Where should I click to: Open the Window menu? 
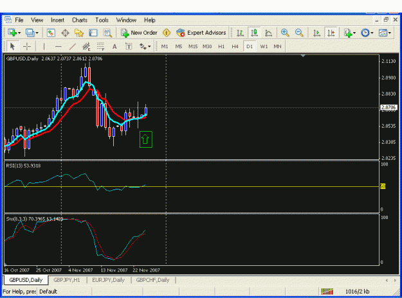click(126, 20)
